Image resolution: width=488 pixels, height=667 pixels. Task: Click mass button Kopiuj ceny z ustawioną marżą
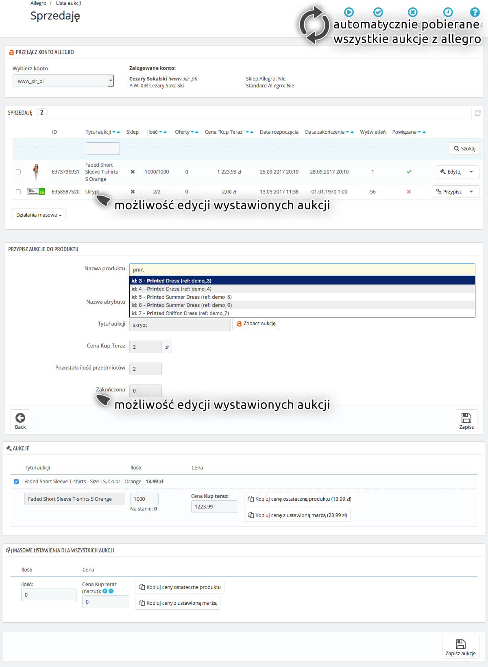178,603
